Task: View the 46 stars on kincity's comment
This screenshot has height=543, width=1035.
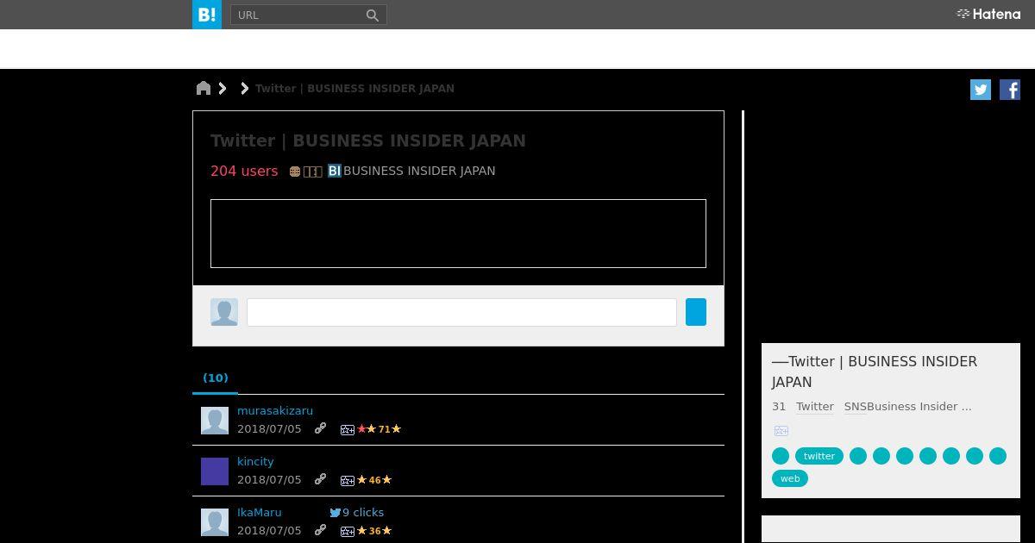Action: [375, 480]
